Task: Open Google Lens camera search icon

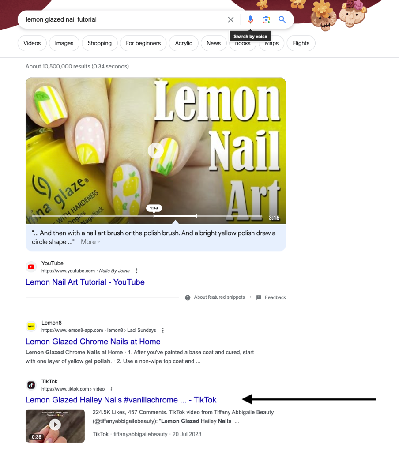Action: pos(267,19)
